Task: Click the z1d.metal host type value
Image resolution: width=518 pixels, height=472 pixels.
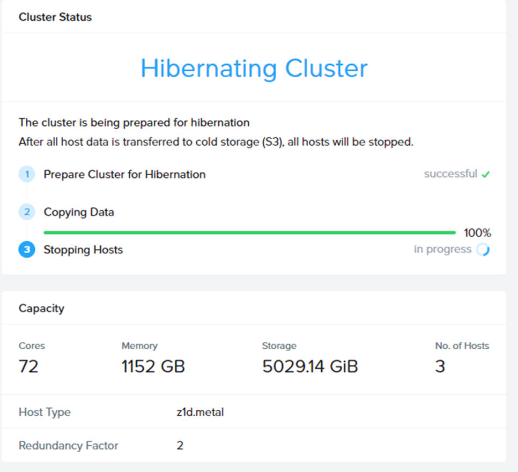Action: 200,412
